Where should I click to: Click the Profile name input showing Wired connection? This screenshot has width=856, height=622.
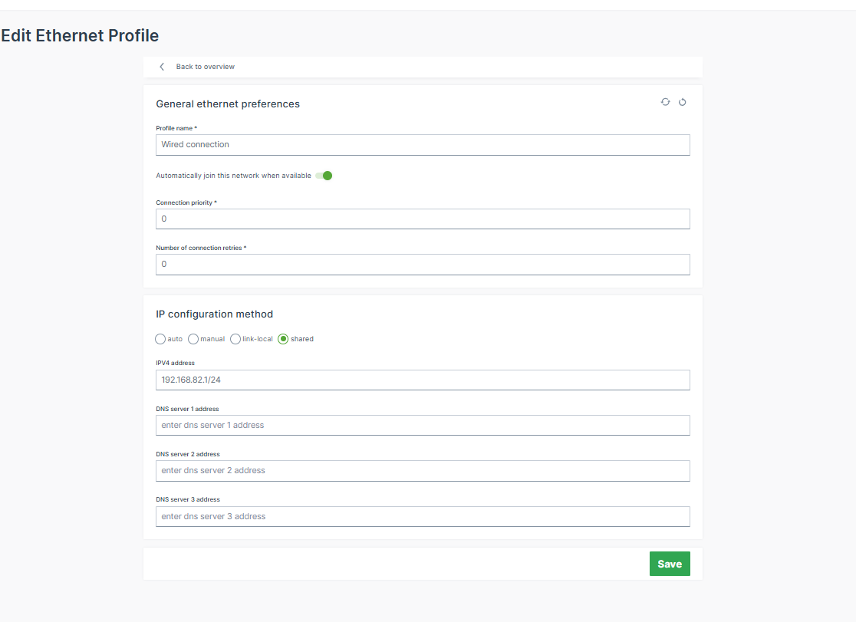point(422,144)
